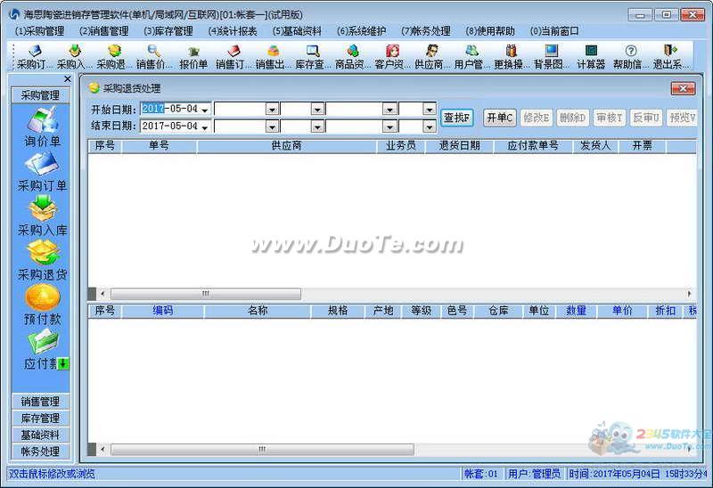Expand fourth combo box on start-date row
The width and height of the screenshot is (713, 488).
point(429,110)
